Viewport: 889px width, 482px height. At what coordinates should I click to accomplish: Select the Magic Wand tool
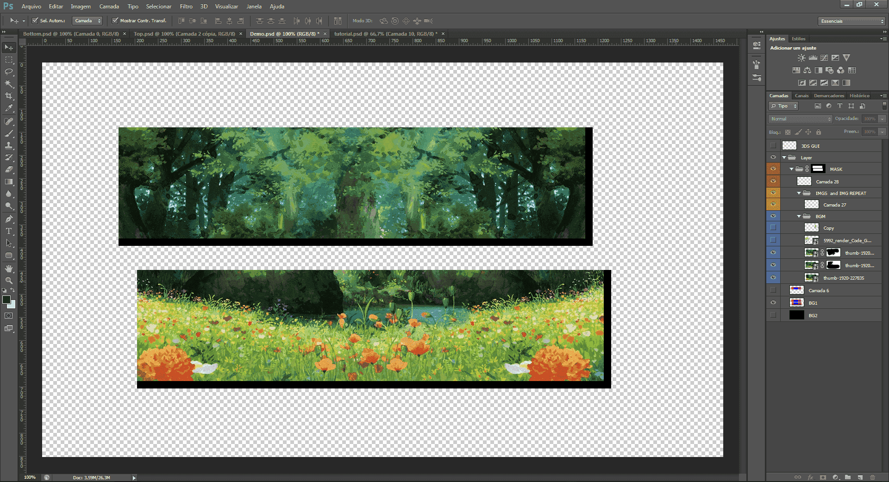pyautogui.click(x=9, y=84)
